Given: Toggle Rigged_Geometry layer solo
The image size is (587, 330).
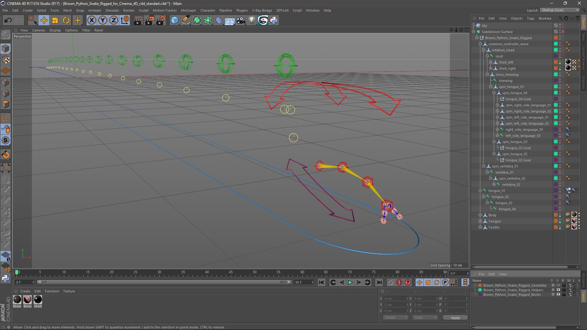Looking at the screenshot, I should point(553,285).
